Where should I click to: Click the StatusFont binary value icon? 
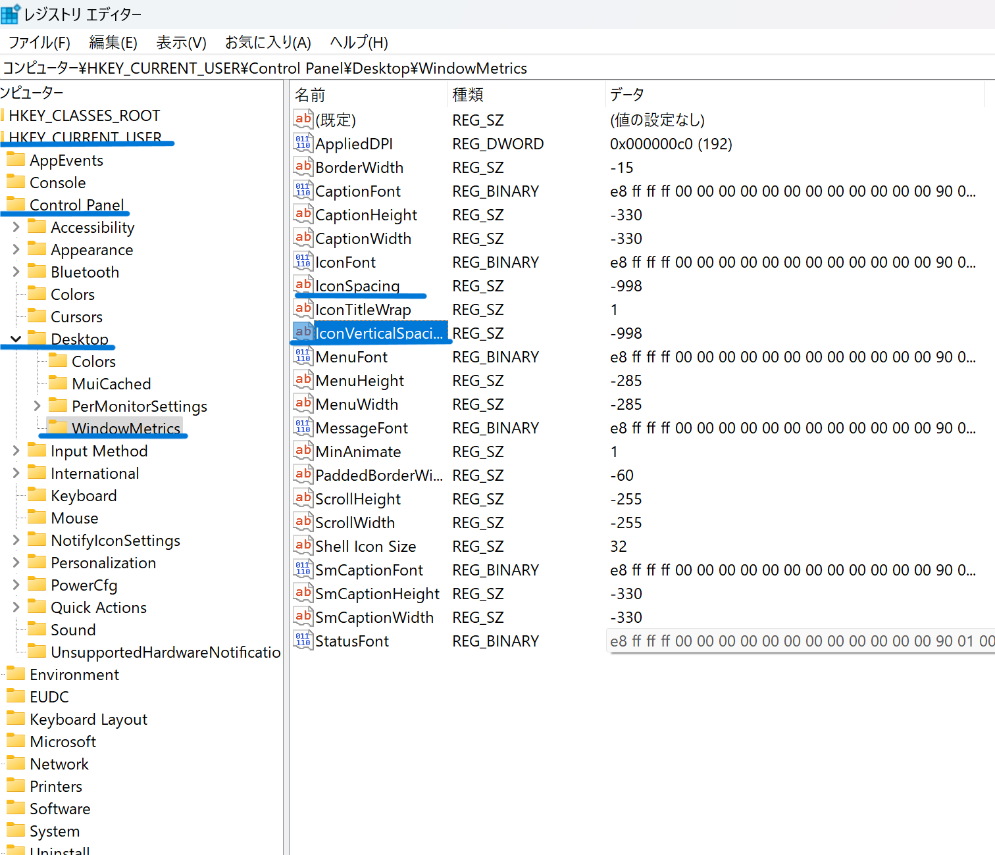click(x=303, y=640)
